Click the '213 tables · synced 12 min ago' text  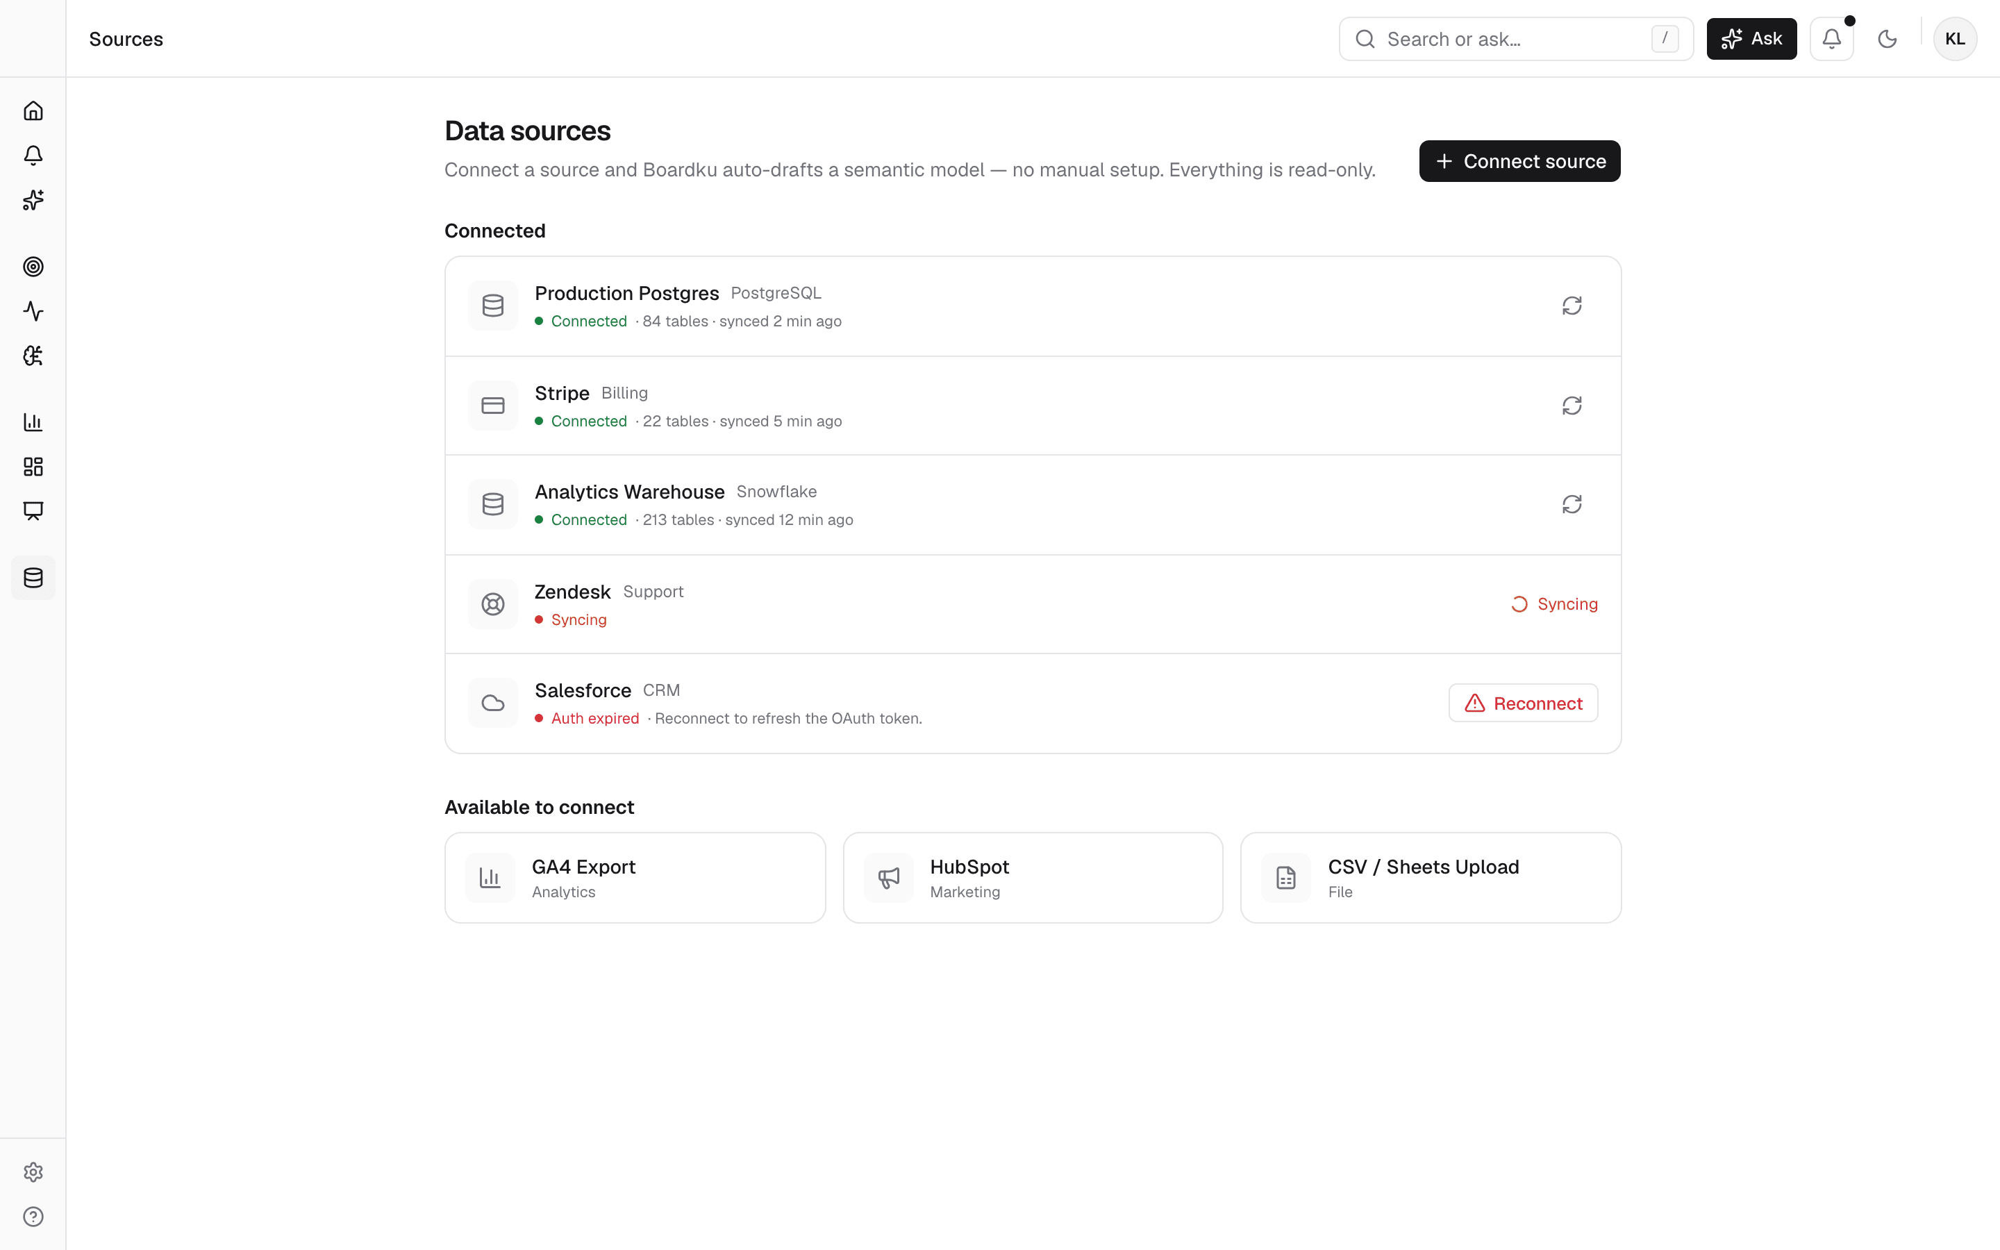(747, 520)
